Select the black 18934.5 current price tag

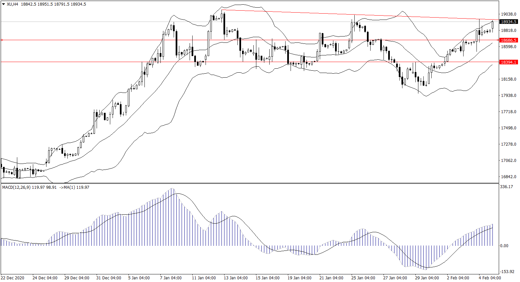point(508,22)
